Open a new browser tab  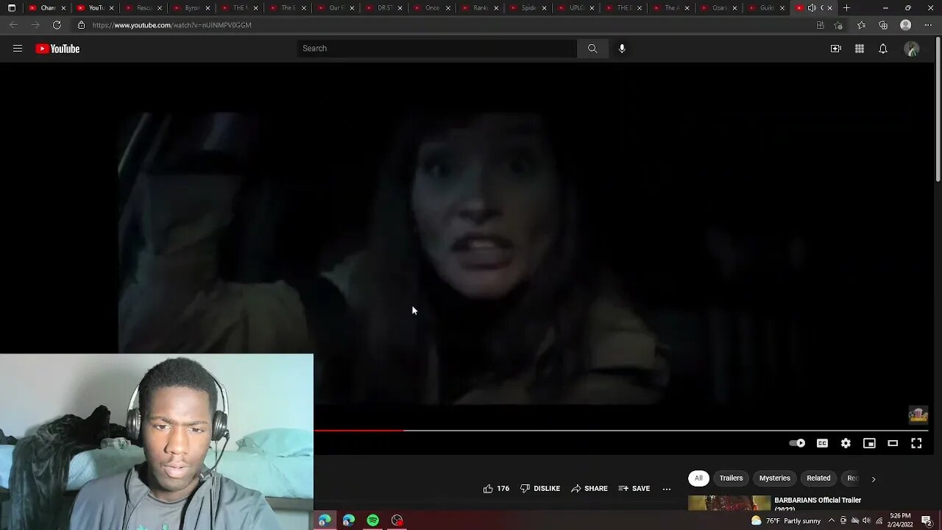coord(846,8)
